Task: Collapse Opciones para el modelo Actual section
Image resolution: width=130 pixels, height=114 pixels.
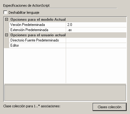Action: 6,20
